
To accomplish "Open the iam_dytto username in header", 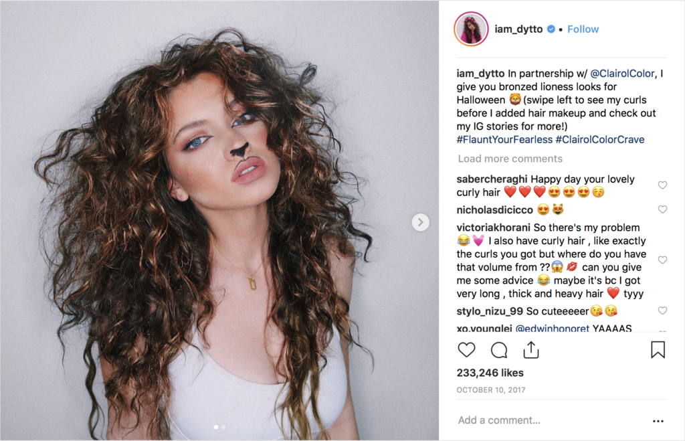I will 518,29.
